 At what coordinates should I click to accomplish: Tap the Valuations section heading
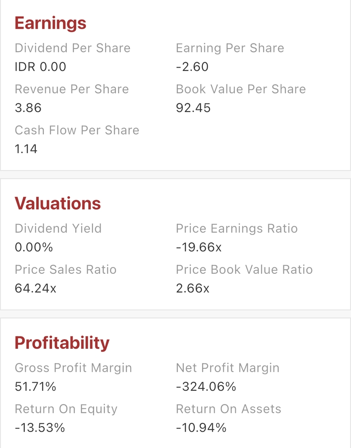(58, 203)
